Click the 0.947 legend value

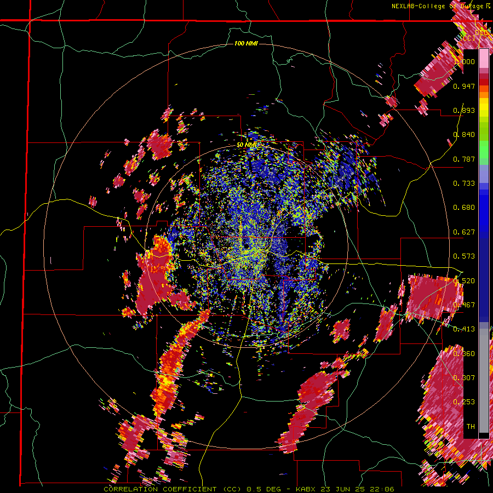click(x=464, y=86)
